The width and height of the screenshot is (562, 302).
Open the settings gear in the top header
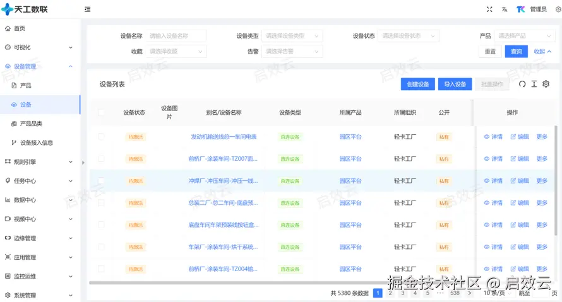point(558,9)
